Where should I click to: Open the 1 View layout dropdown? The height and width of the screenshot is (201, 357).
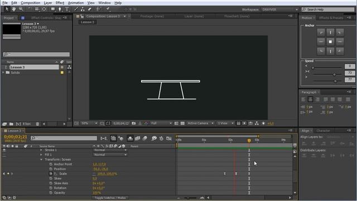tap(225, 123)
